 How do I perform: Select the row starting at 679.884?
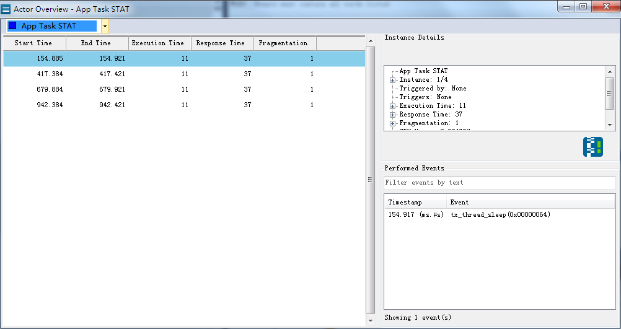[x=184, y=89]
